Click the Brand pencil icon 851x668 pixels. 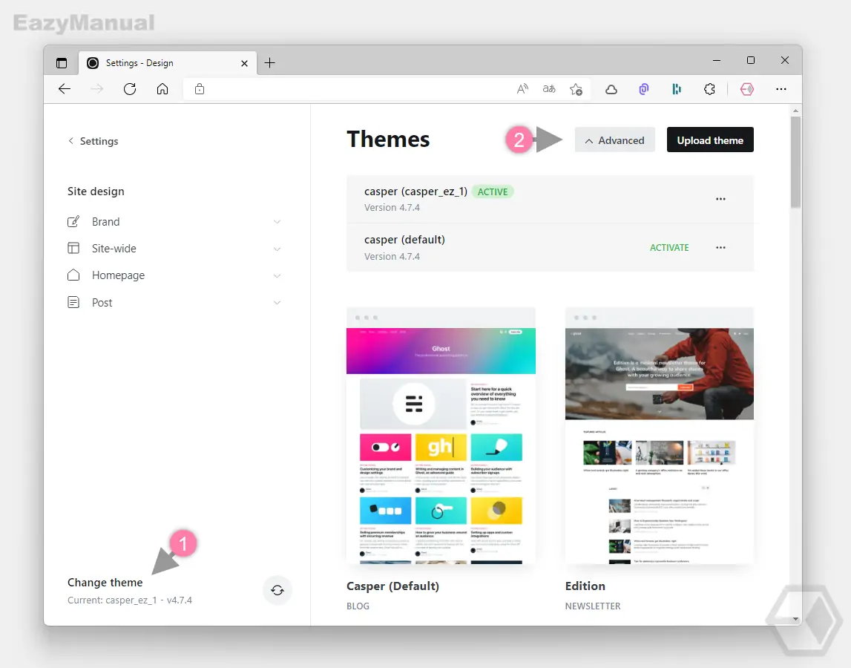click(73, 222)
